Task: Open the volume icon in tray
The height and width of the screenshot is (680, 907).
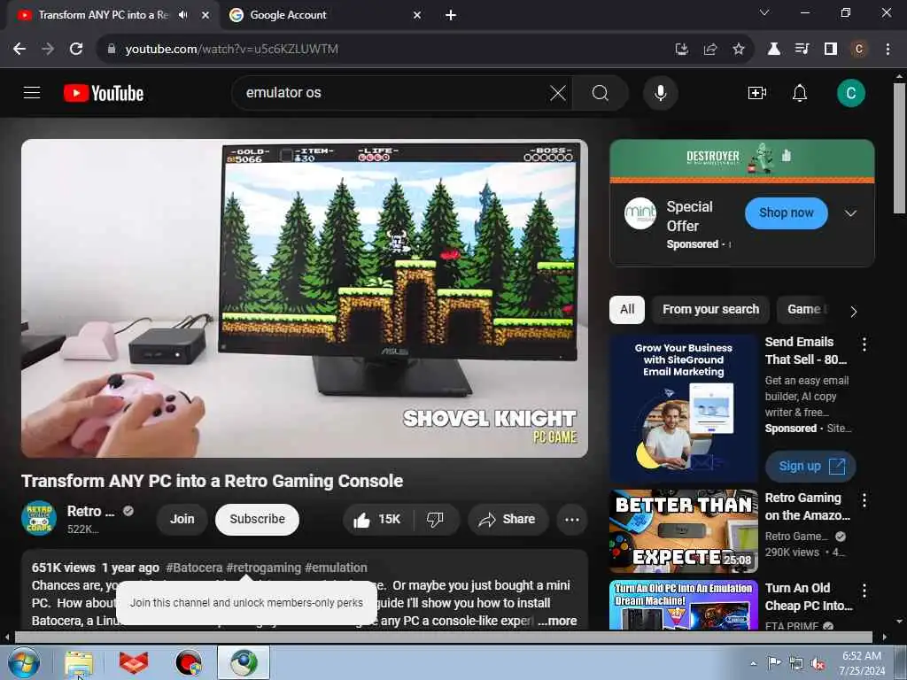Action: [x=818, y=664]
